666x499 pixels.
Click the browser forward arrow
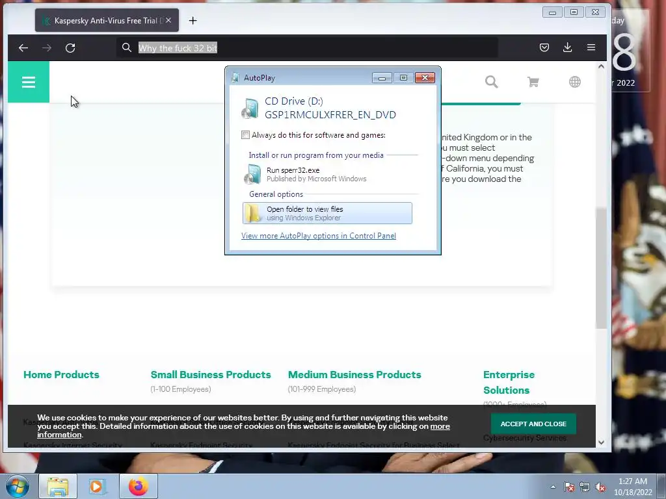pos(47,48)
